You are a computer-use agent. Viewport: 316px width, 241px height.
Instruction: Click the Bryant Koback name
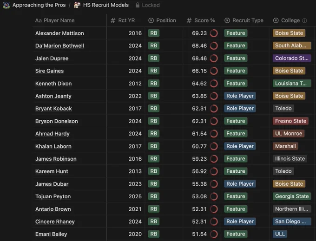point(53,109)
